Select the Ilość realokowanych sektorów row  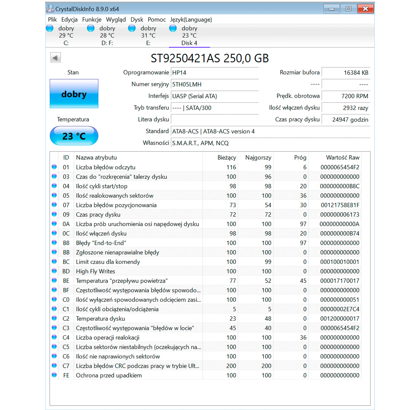[206, 195]
